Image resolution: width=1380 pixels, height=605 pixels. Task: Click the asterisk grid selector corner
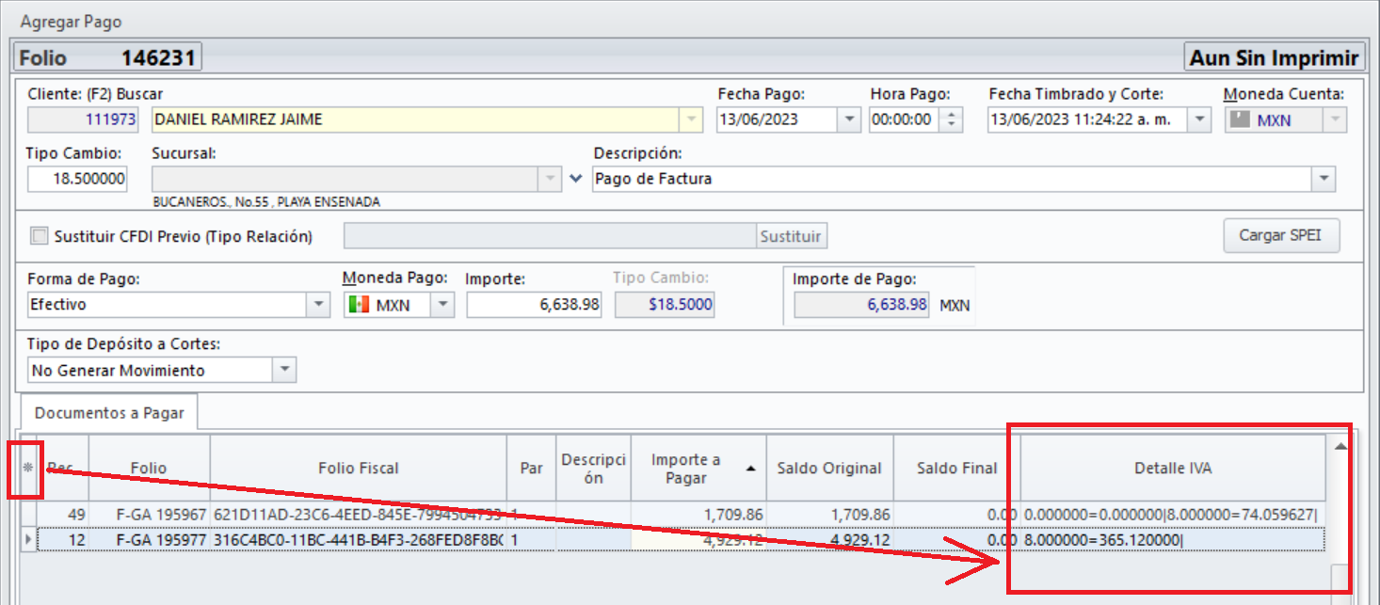[x=27, y=467]
